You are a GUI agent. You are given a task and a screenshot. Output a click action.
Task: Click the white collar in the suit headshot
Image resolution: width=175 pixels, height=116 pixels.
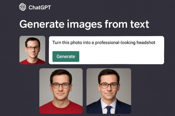tap(108, 104)
